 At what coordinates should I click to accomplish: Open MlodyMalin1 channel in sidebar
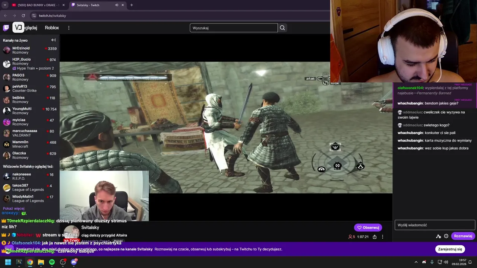point(30,199)
